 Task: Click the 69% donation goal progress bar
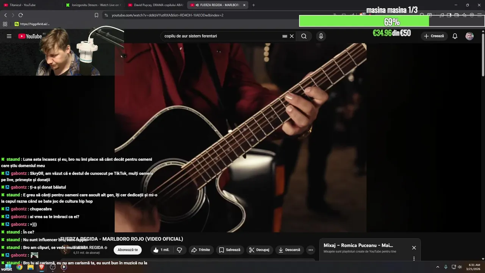(391, 21)
